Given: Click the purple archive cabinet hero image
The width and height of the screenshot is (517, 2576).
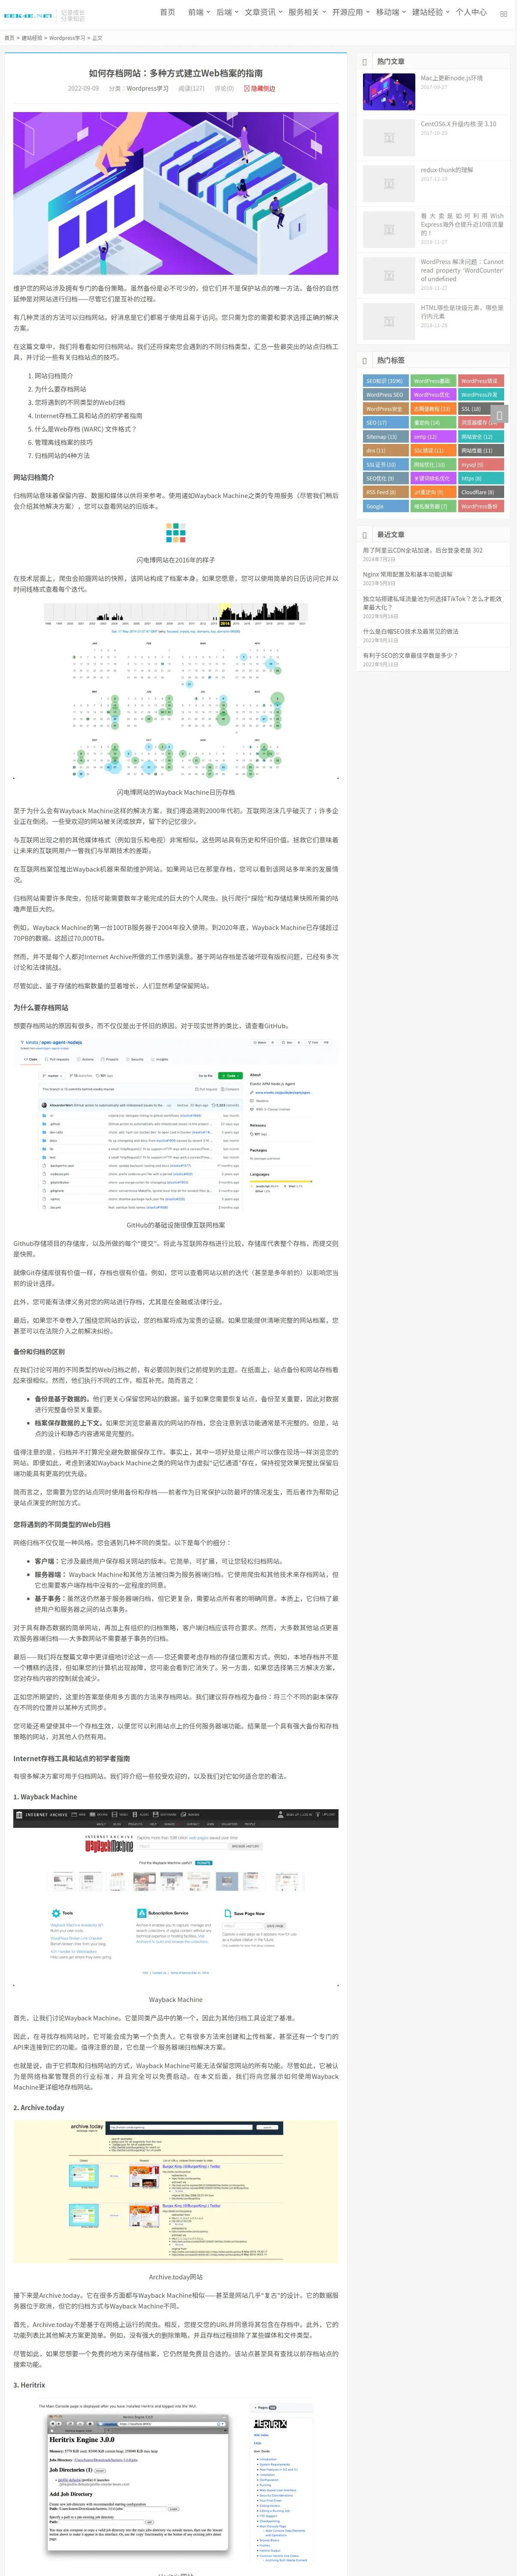Looking at the screenshot, I should [175, 193].
